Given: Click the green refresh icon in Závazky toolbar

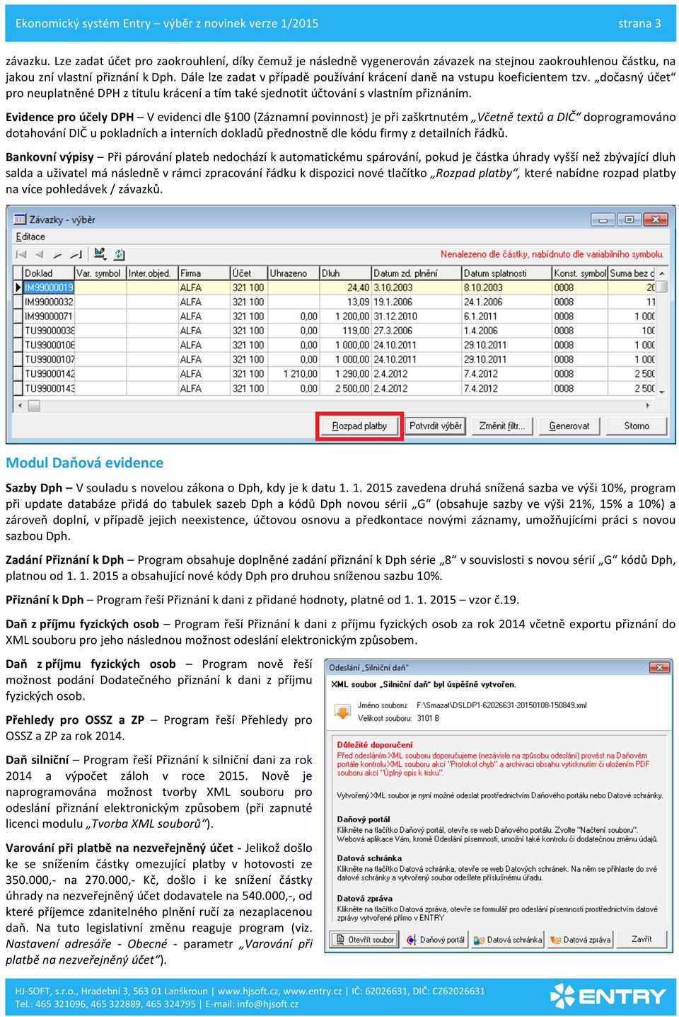Looking at the screenshot, I should click(x=119, y=254).
